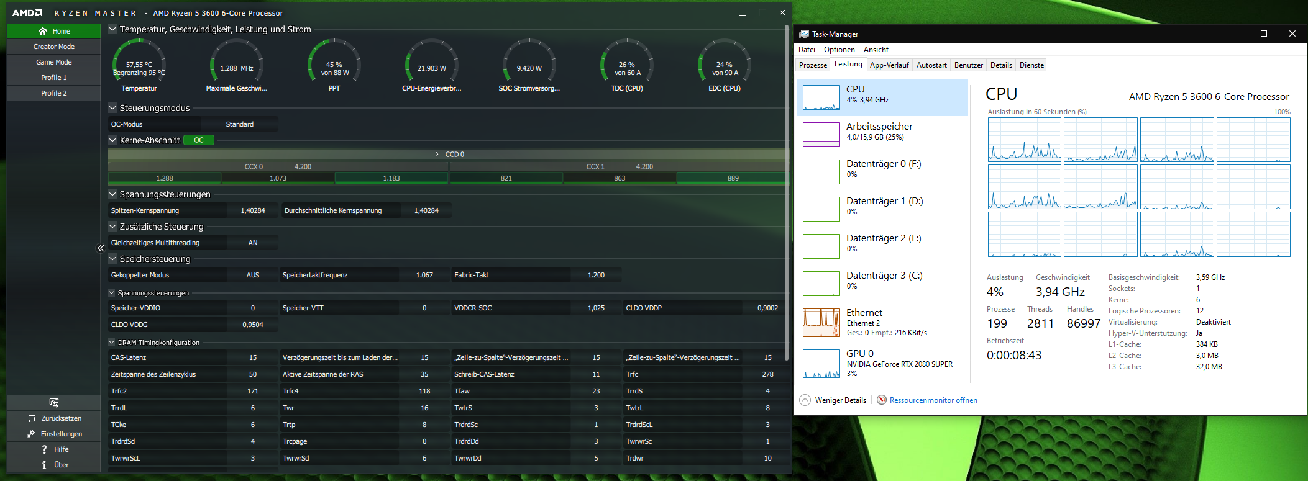Click the Ressourcenmonitor icon in Task-Manager
Image resolution: width=1308 pixels, height=481 pixels.
click(882, 400)
